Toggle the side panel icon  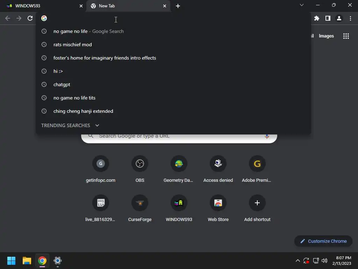[328, 18]
